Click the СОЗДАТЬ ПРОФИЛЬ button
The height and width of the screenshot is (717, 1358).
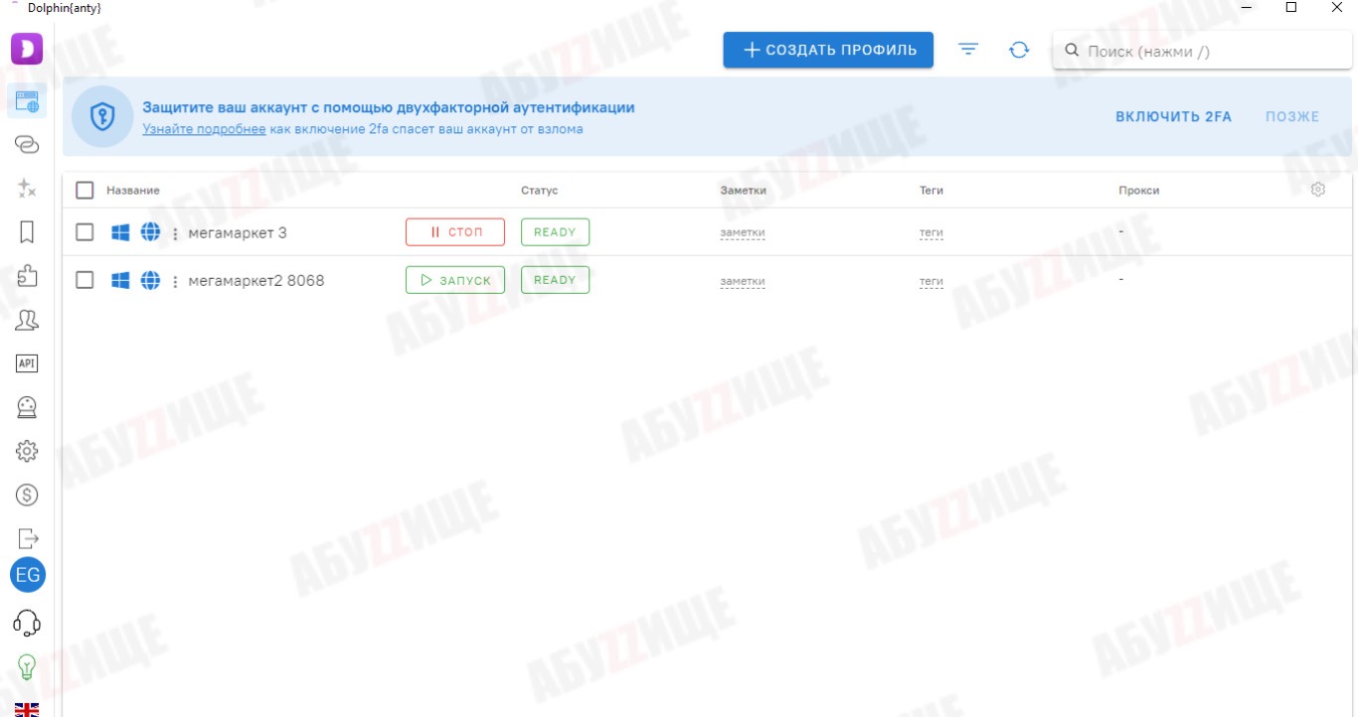[828, 50]
